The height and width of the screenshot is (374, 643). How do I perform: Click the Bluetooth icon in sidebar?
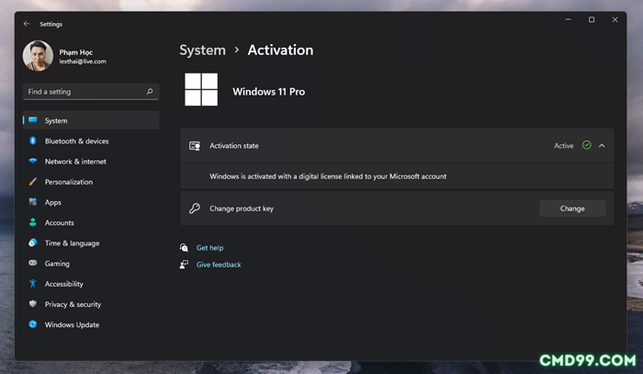point(33,141)
